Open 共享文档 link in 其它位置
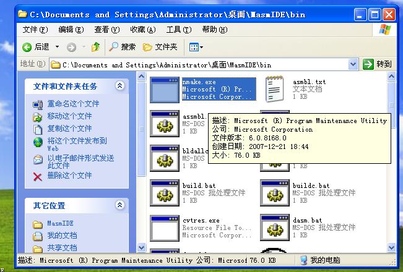The height and width of the screenshot is (272, 403). [62, 247]
